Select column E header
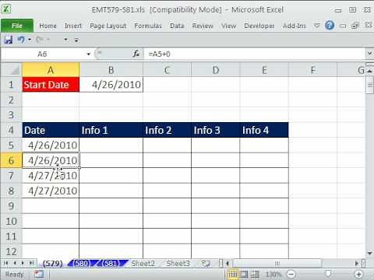Image resolution: width=374 pixels, height=280 pixels. tap(264, 70)
